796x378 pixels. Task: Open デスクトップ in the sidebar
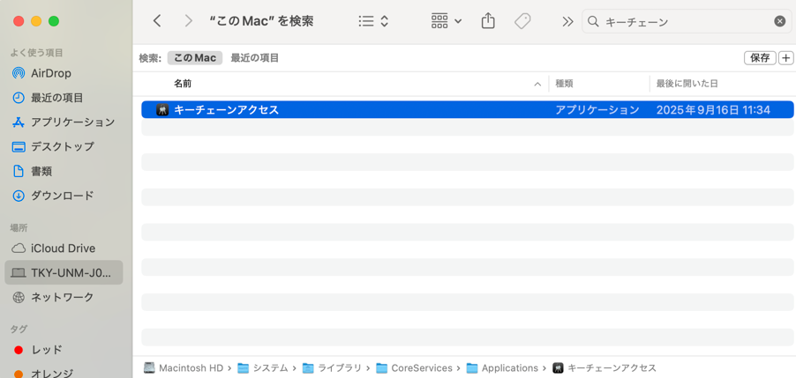click(x=64, y=146)
